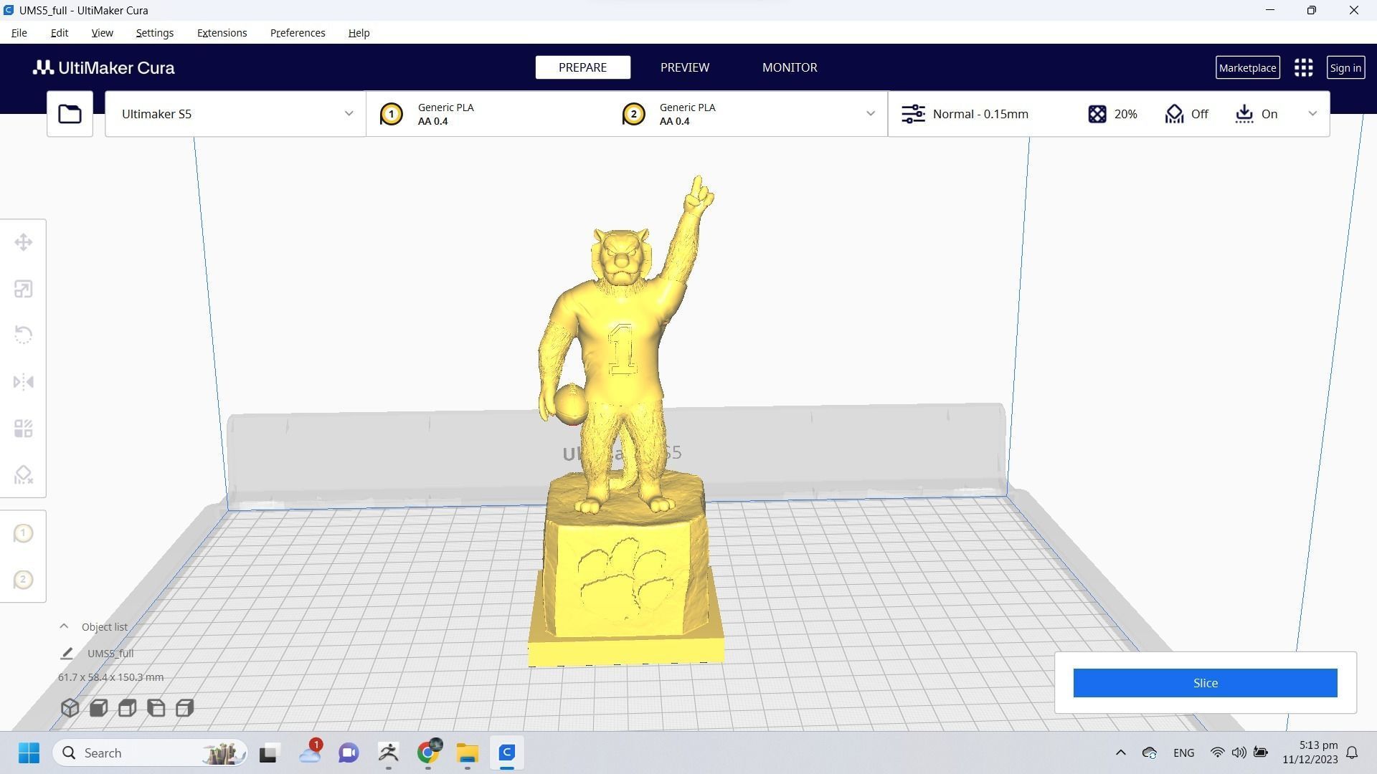This screenshot has width=1377, height=774.
Task: Select UMS5_full in object list
Action: pos(110,654)
